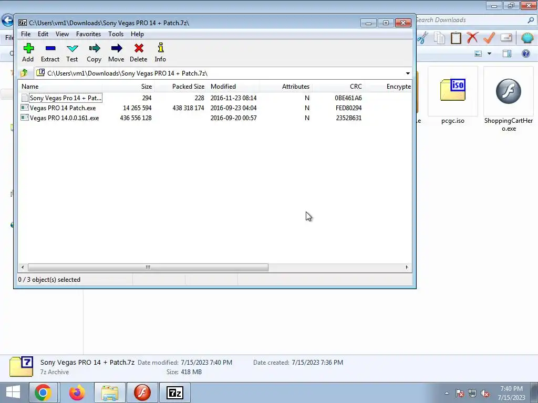Click the red X delete icon in Explorer toolbar
Screen dimensions: 538x403
tap(472, 37)
